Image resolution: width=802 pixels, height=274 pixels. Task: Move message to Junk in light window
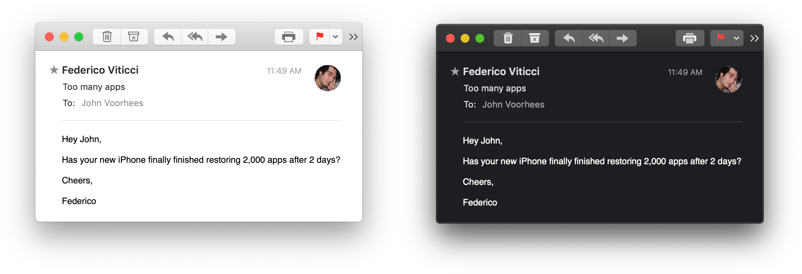click(134, 37)
